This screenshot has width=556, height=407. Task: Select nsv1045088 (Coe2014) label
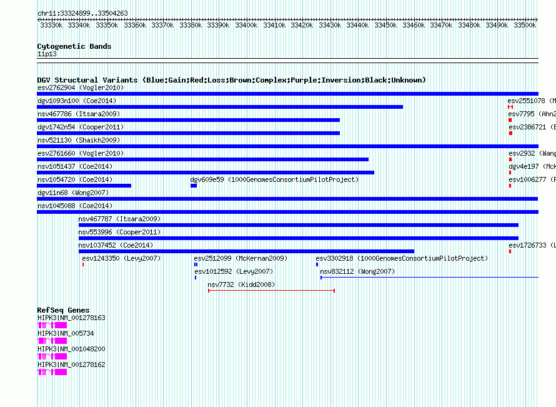pos(75,206)
